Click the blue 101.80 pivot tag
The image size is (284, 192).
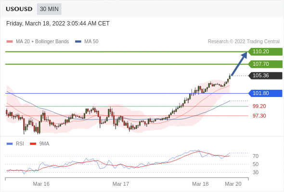(x=265, y=94)
